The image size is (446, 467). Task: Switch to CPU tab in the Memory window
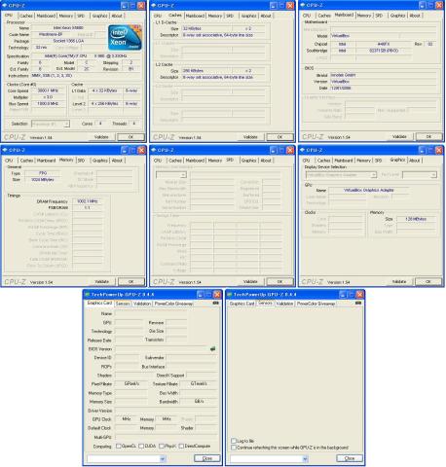coord(9,161)
